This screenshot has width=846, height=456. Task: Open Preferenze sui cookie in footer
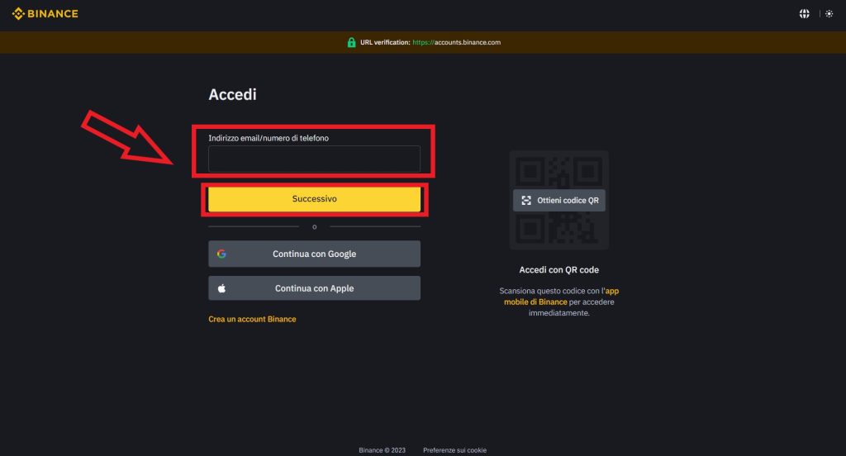pyautogui.click(x=454, y=450)
